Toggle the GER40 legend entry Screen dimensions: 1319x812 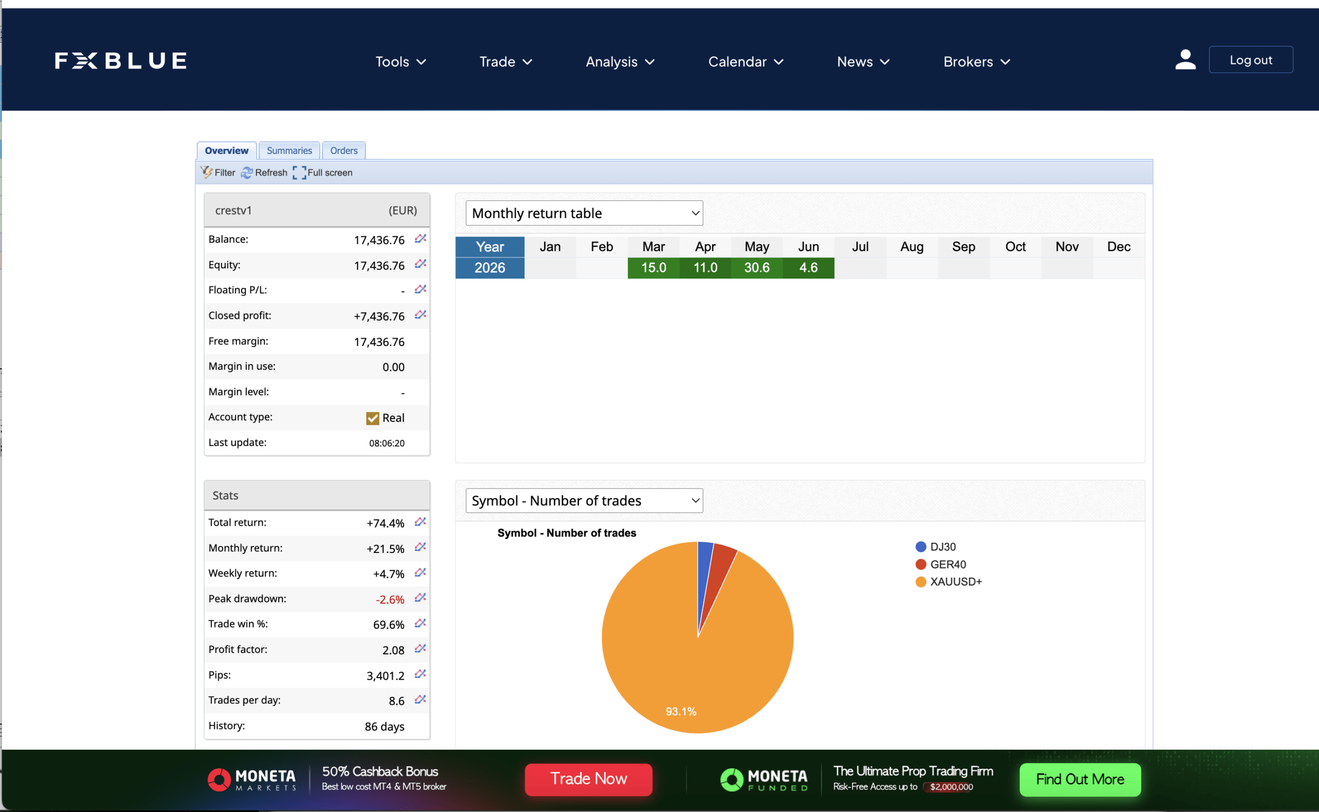pyautogui.click(x=940, y=564)
